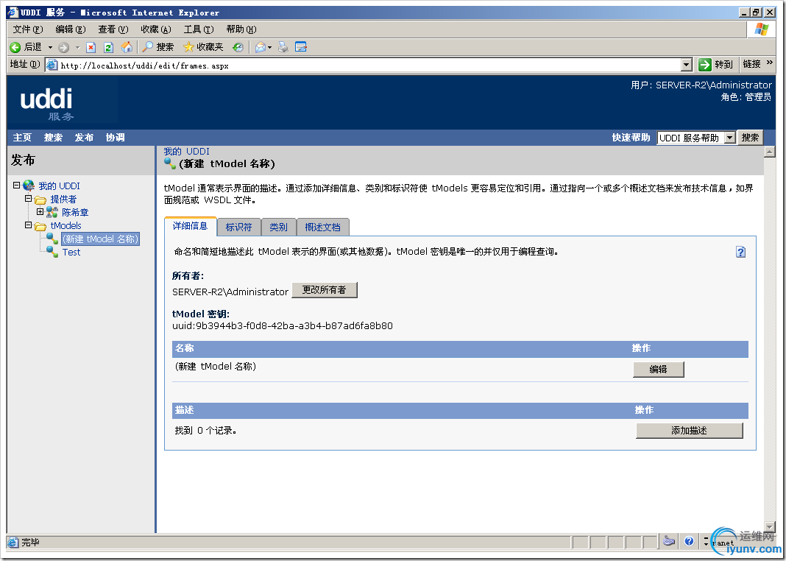
Task: Click the people icon beside 陈希章
Action: [52, 212]
